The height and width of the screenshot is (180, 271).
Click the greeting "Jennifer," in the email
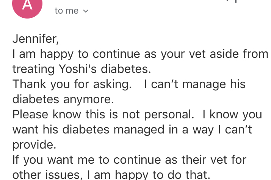[35, 39]
